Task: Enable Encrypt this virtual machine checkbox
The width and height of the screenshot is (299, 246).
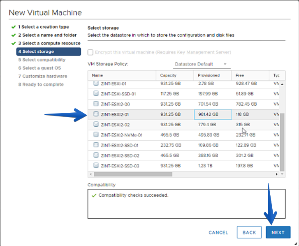Action: click(90, 52)
